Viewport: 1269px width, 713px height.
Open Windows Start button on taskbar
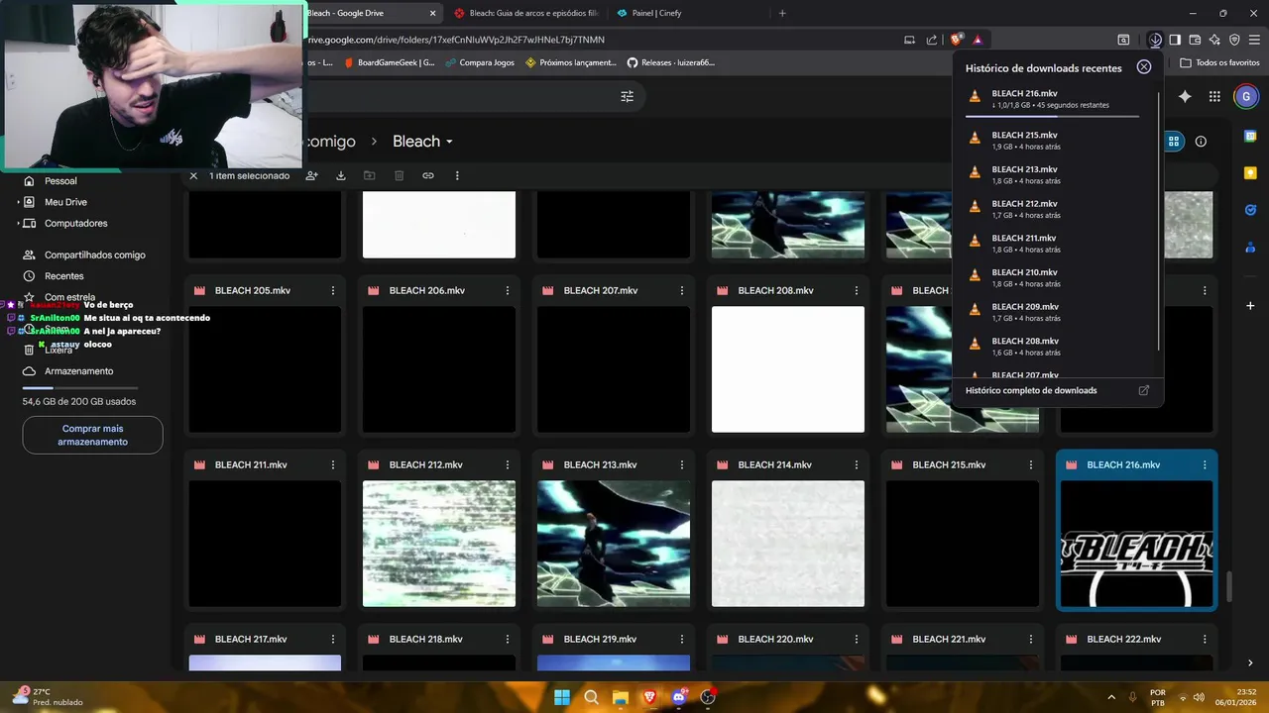pyautogui.click(x=561, y=697)
